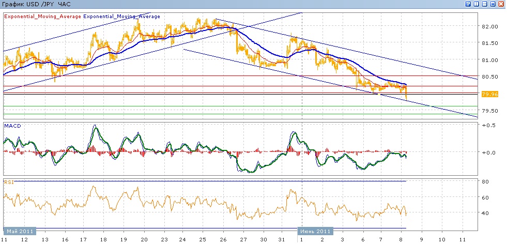The height and width of the screenshot is (245, 507).
Task: Click date 17 on the time axis
Action: tap(83, 240)
